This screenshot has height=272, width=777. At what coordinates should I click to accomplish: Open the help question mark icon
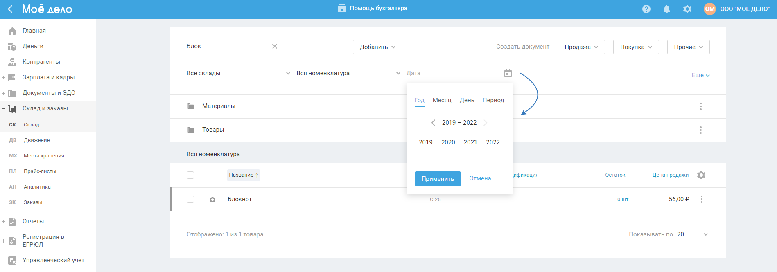(646, 9)
